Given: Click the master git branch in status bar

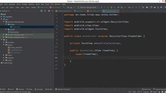Looking at the screenshot, I should [154, 92].
